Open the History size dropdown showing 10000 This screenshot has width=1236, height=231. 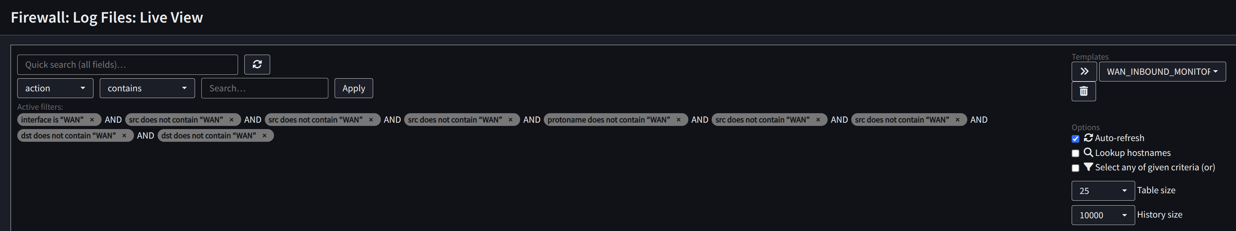(x=1102, y=215)
